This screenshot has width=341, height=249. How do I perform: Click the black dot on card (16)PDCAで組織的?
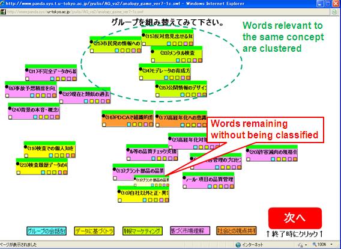[103, 116]
